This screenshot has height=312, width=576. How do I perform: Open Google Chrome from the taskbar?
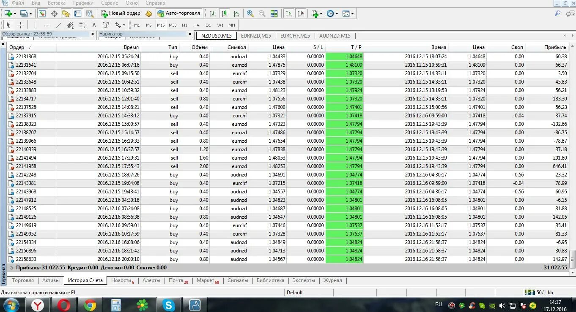90,305
